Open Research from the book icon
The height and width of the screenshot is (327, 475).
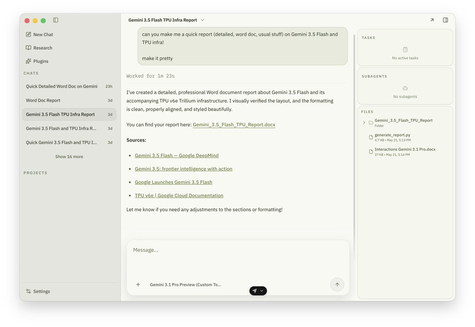(x=28, y=48)
